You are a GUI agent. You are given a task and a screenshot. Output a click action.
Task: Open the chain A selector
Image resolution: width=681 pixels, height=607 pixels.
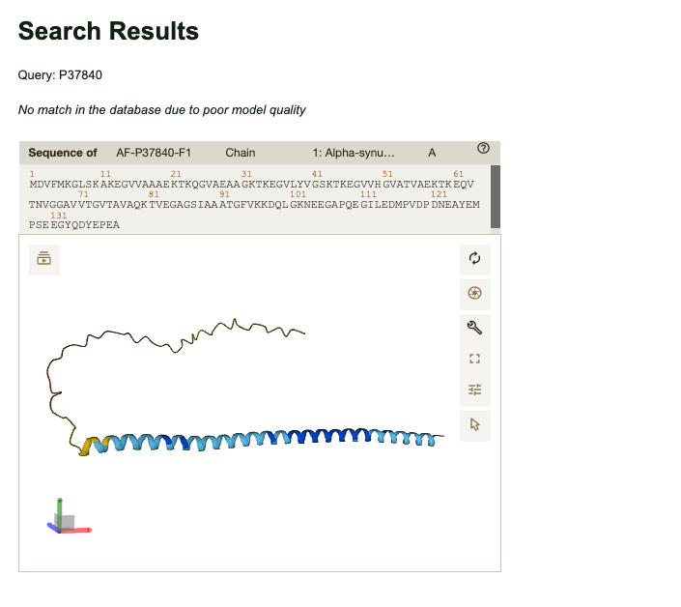432,153
